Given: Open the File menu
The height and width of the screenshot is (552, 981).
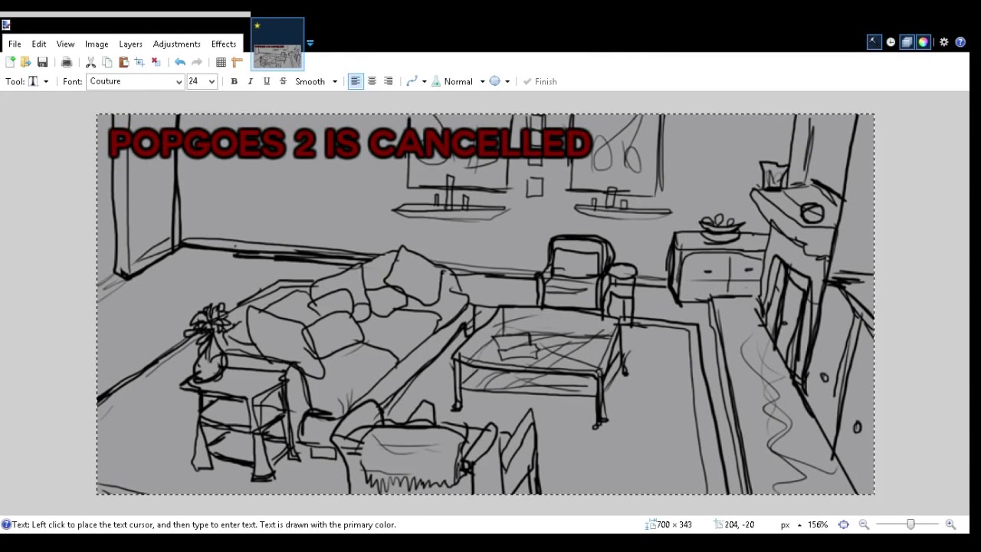Looking at the screenshot, I should [x=15, y=44].
